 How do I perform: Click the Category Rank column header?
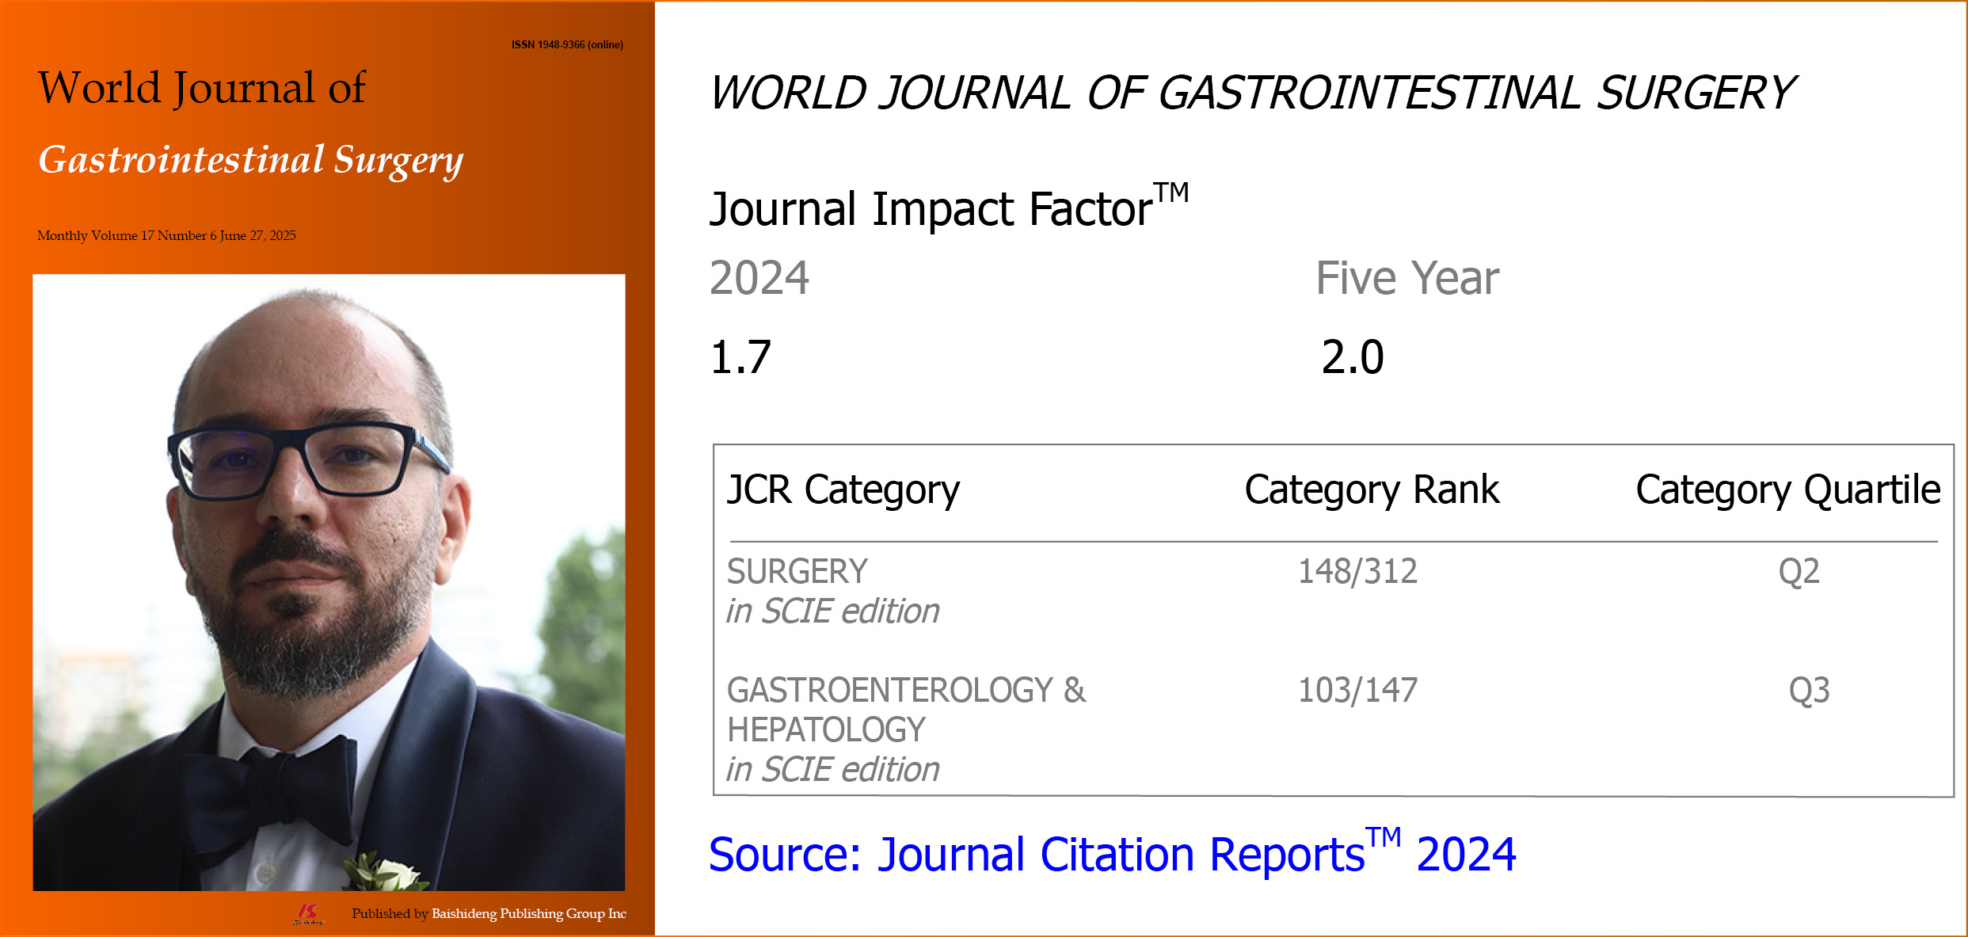tap(1371, 489)
